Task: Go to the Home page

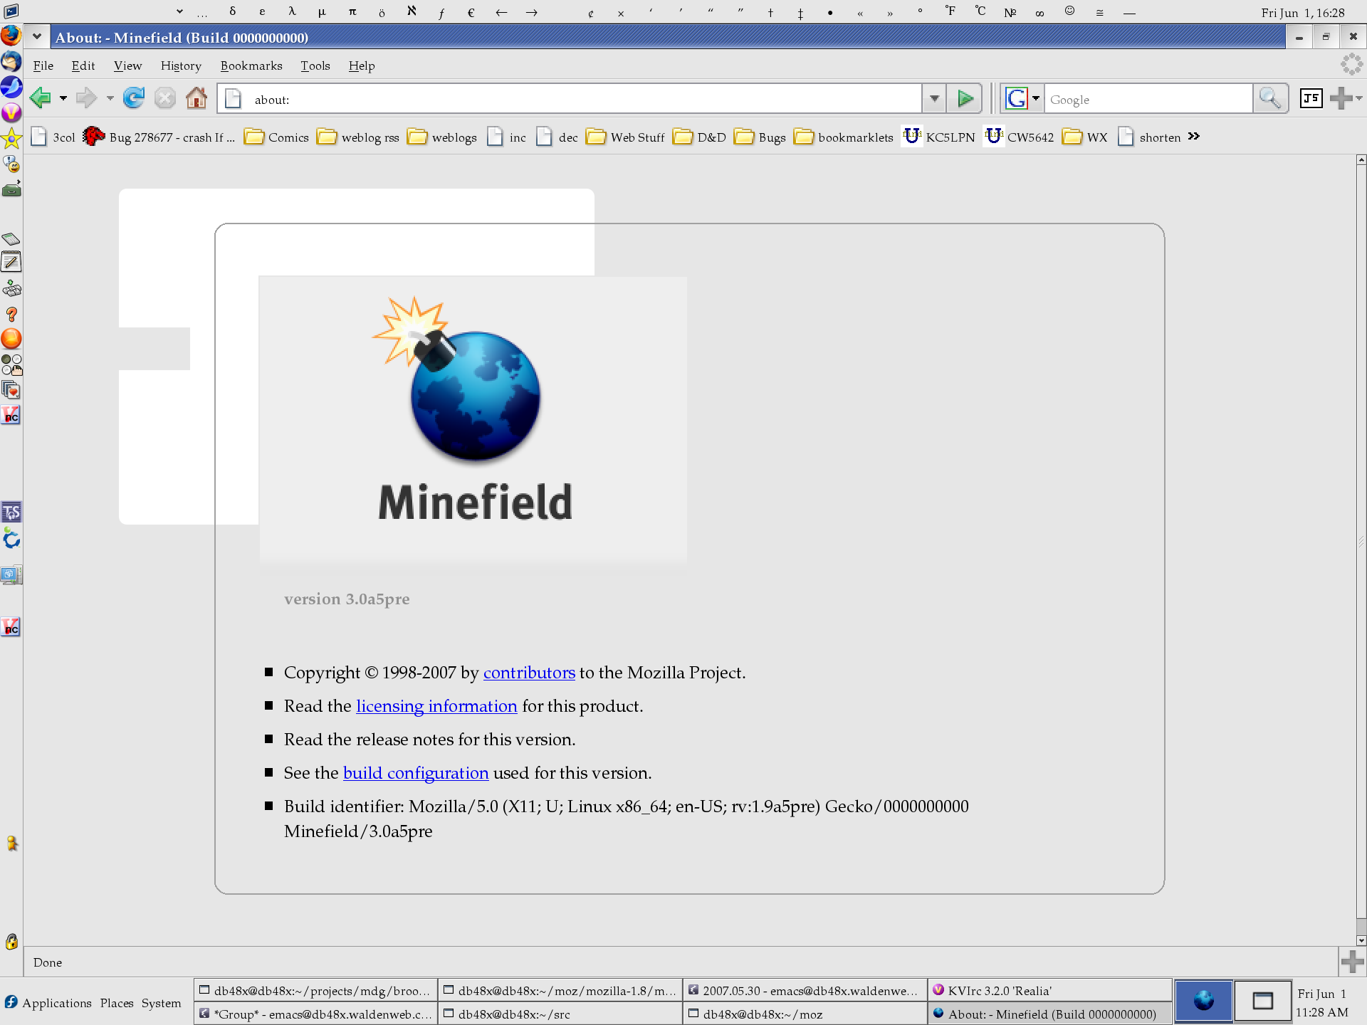Action: tap(197, 98)
